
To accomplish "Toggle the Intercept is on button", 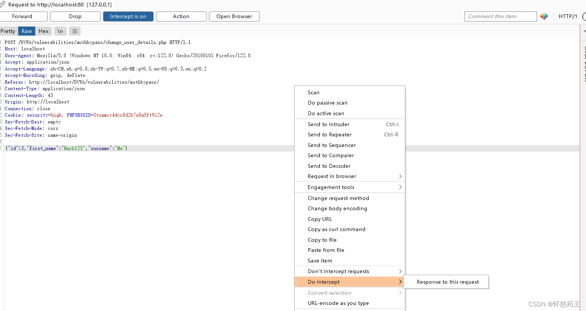I will click(128, 16).
